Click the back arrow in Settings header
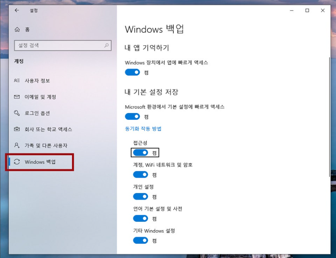Screen dimensions: 336x258 click(17, 10)
